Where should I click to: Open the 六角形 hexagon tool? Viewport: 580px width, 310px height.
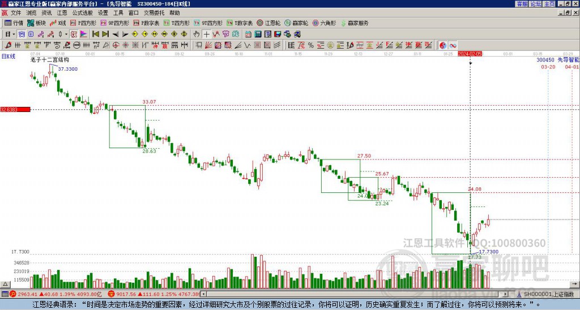point(324,23)
